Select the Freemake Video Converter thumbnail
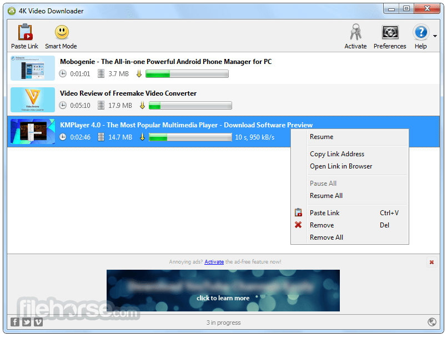 tap(33, 100)
